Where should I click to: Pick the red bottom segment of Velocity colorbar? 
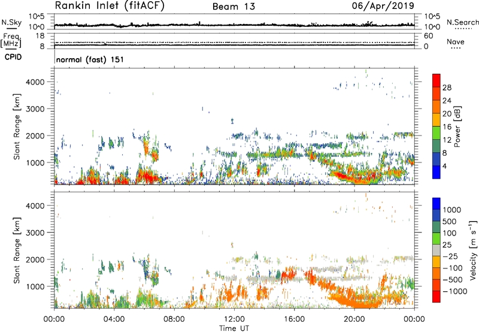[436, 297]
